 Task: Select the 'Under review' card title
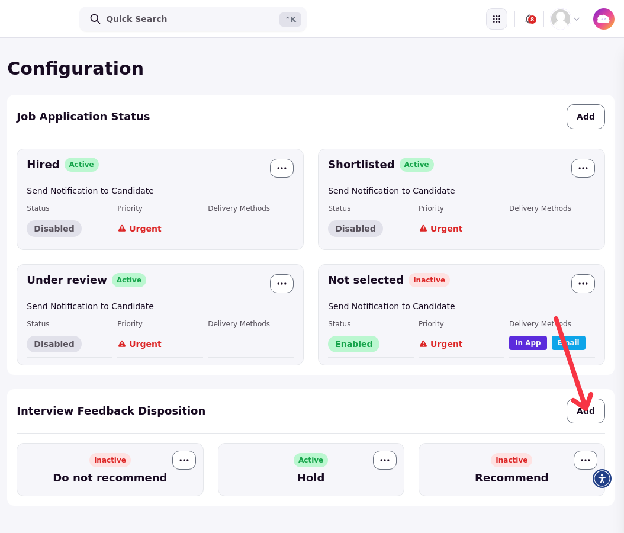click(67, 280)
